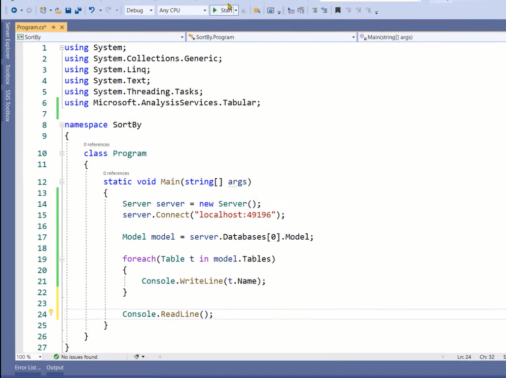Open the Output panel tab
Viewport: 506px width, 378px height.
55,367
